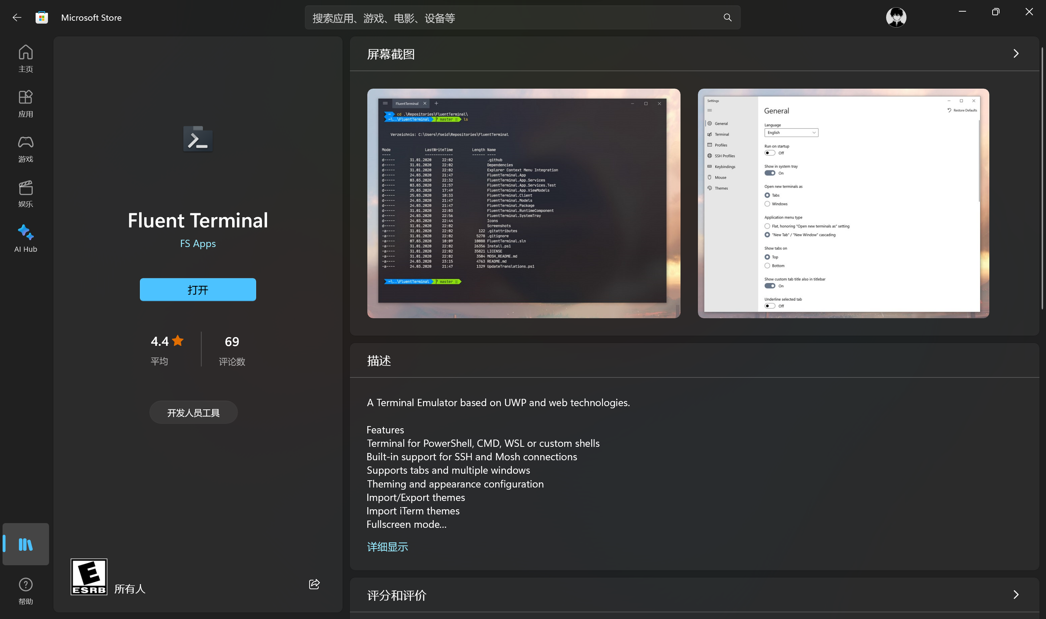Open the Help (帮助) icon
This screenshot has height=619, width=1046.
(25, 590)
